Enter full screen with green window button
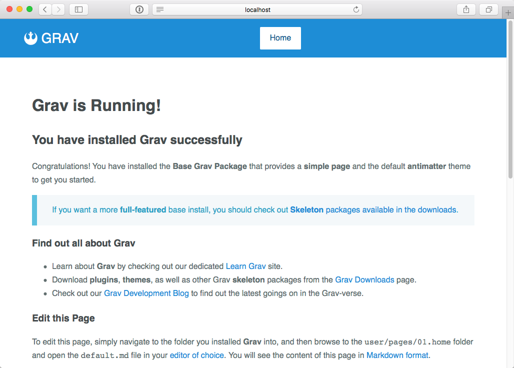514x368 pixels. [x=29, y=9]
